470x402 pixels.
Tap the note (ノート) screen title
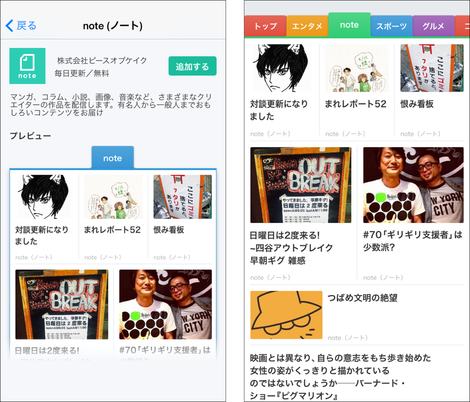pos(113,26)
